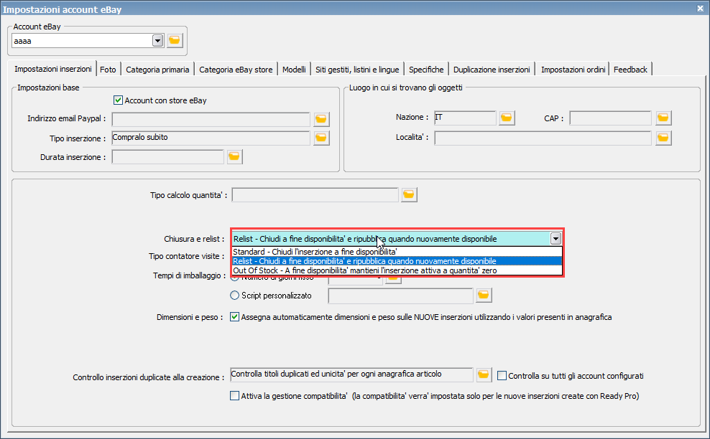This screenshot has height=439, width=710.
Task: Click folder icon for Tipo calcolo quantita'
Action: pos(409,194)
